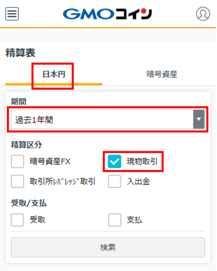This screenshot has width=217, height=271.
Task: Open the 期間 period dropdown
Action: pos(108,119)
